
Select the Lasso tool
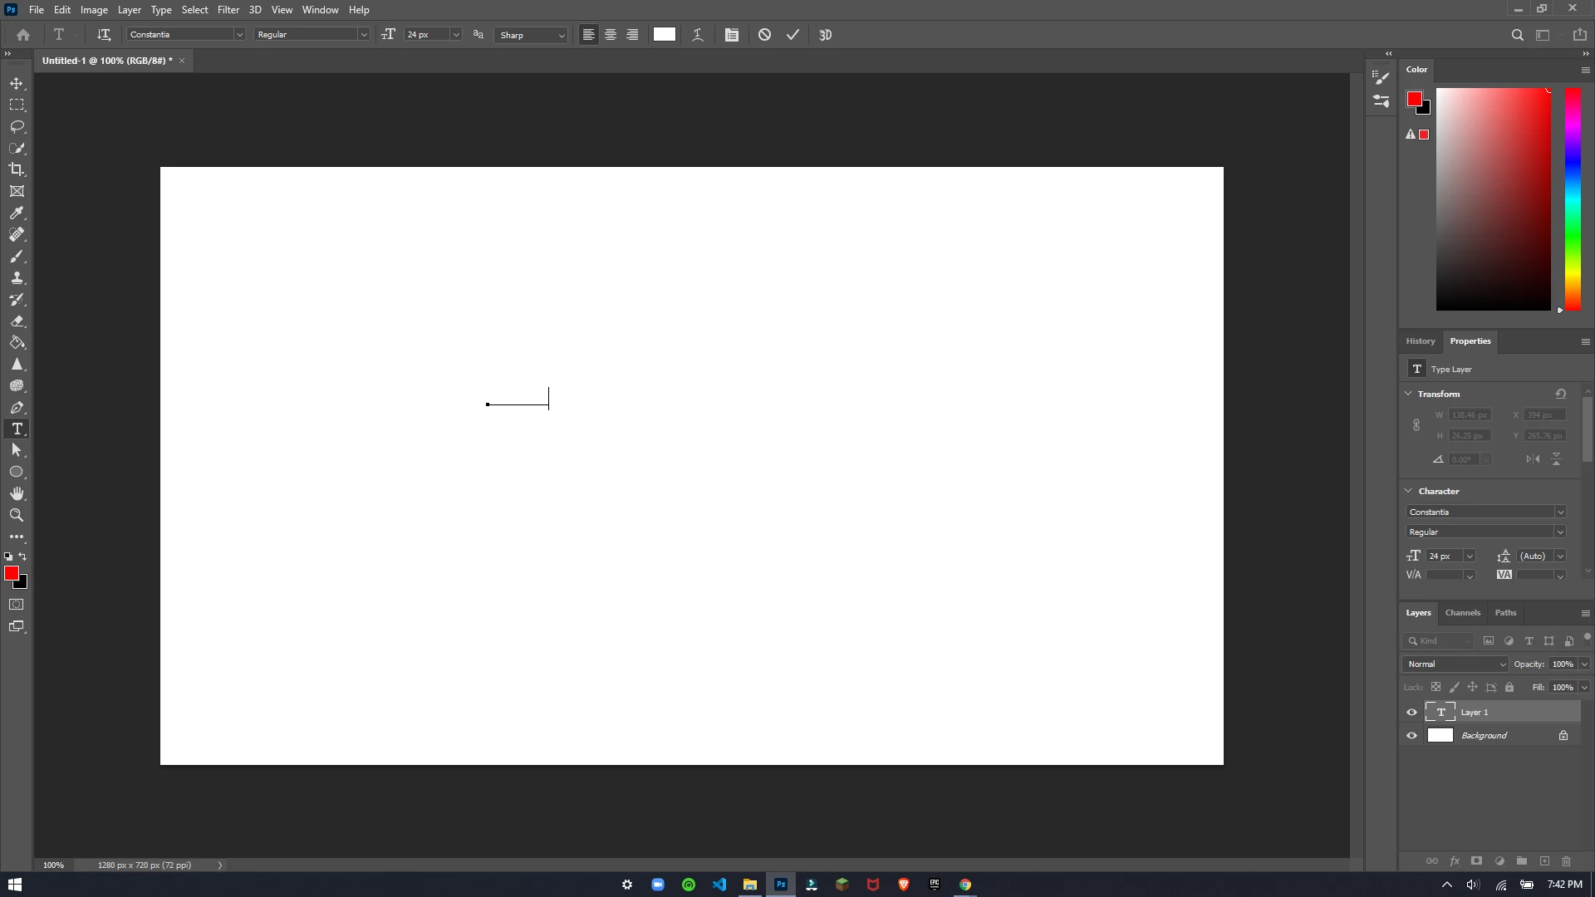tap(17, 126)
